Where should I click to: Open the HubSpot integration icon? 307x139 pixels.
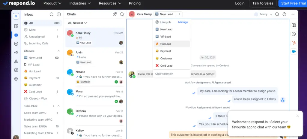294,43
